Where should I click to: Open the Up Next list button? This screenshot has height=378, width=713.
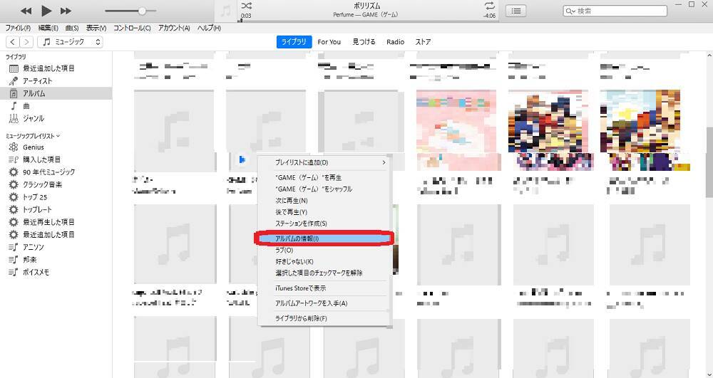[516, 11]
